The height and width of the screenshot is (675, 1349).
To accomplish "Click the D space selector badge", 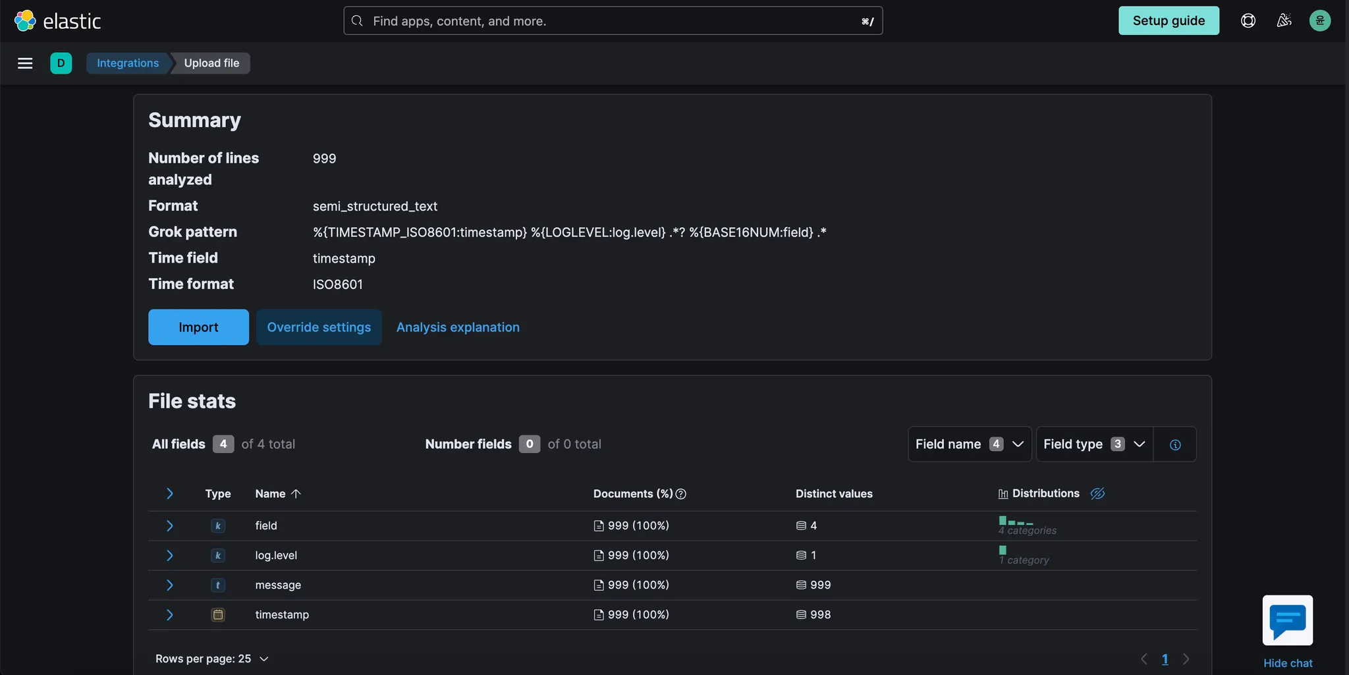I will [61, 63].
